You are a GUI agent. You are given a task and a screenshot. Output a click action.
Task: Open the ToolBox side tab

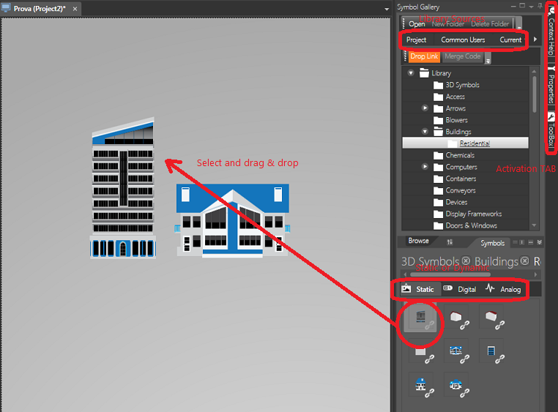[551, 130]
